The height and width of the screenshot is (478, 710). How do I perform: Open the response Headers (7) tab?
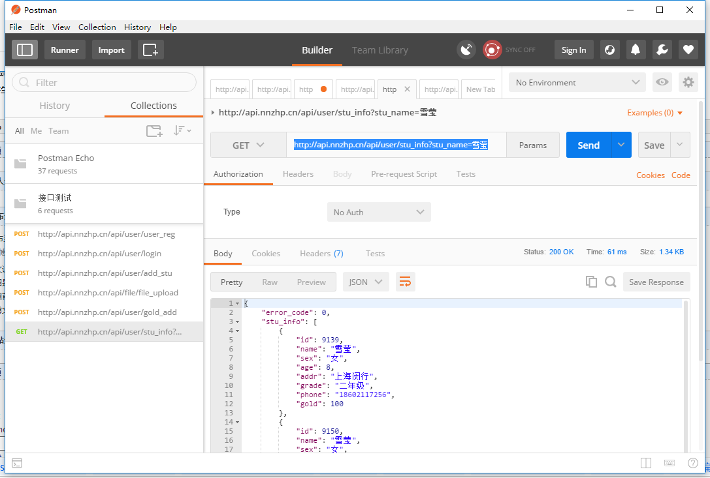pos(321,254)
